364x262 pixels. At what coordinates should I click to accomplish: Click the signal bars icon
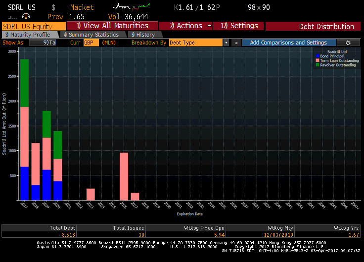(x=12, y=17)
